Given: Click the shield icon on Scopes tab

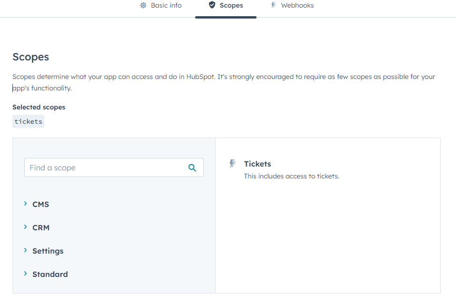Looking at the screenshot, I should pyautogui.click(x=212, y=5).
